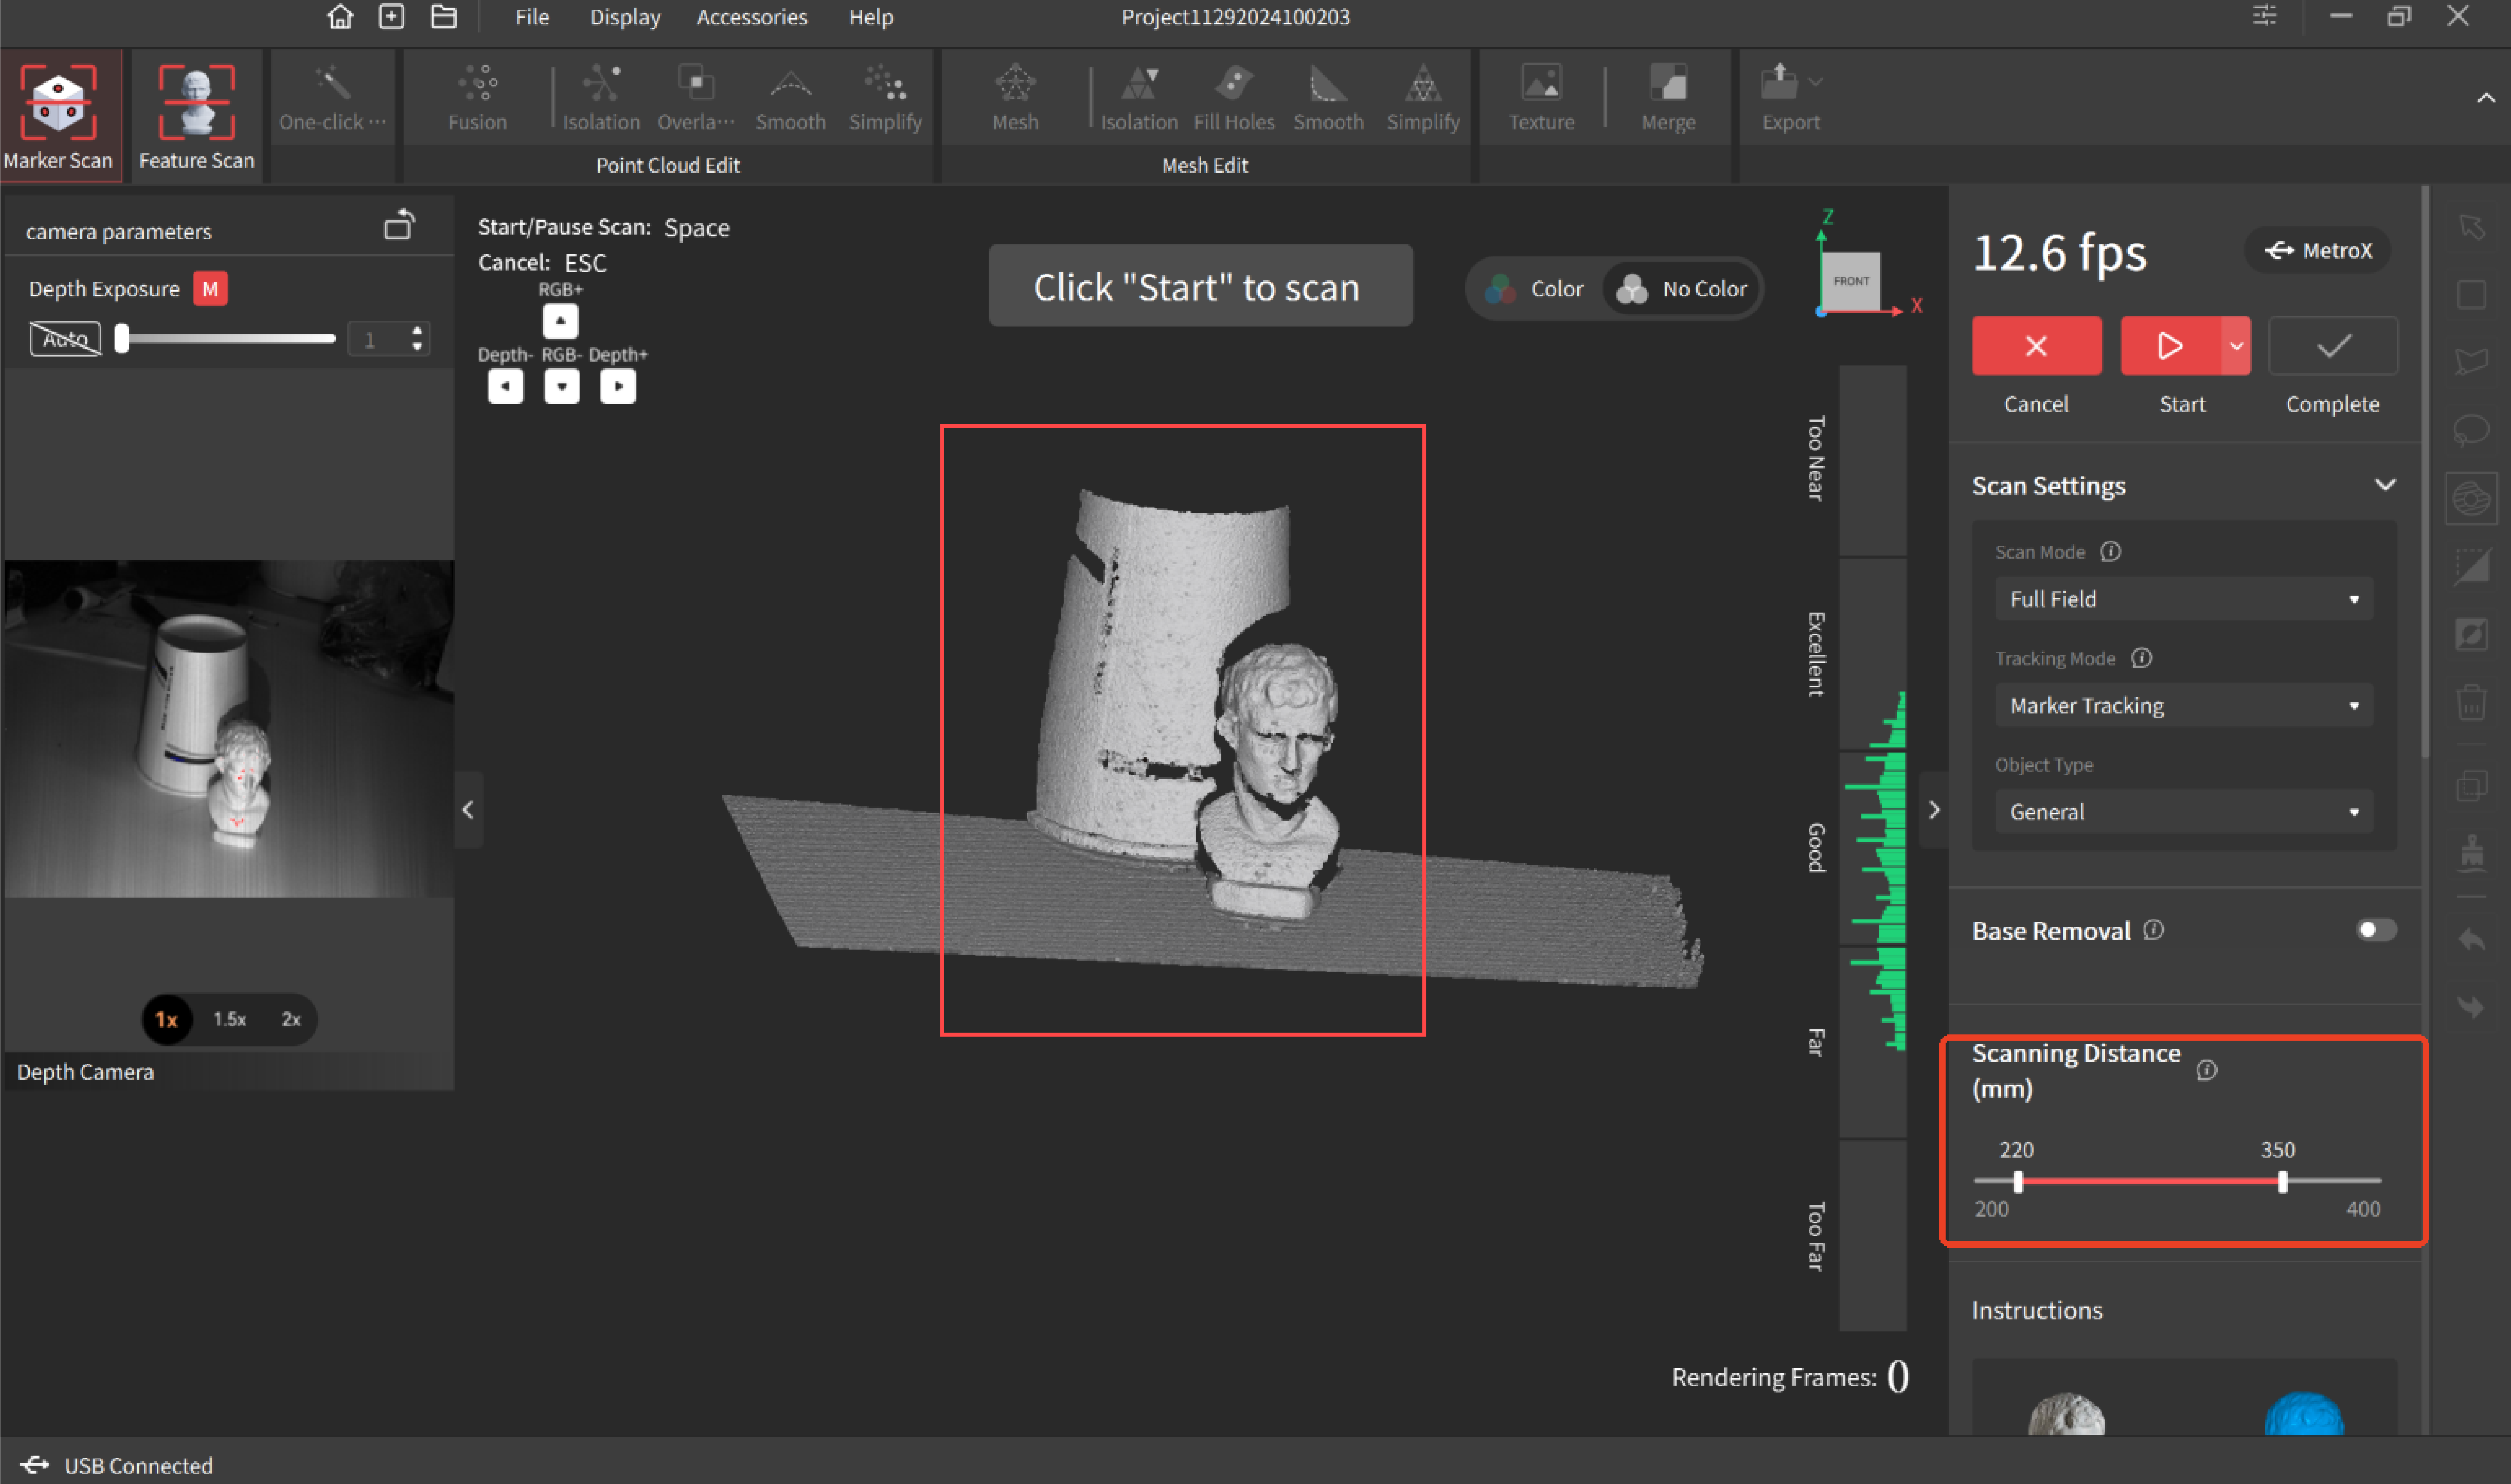Click the front view orientation cube
Viewport: 2511px width, 1484px height.
click(1851, 281)
